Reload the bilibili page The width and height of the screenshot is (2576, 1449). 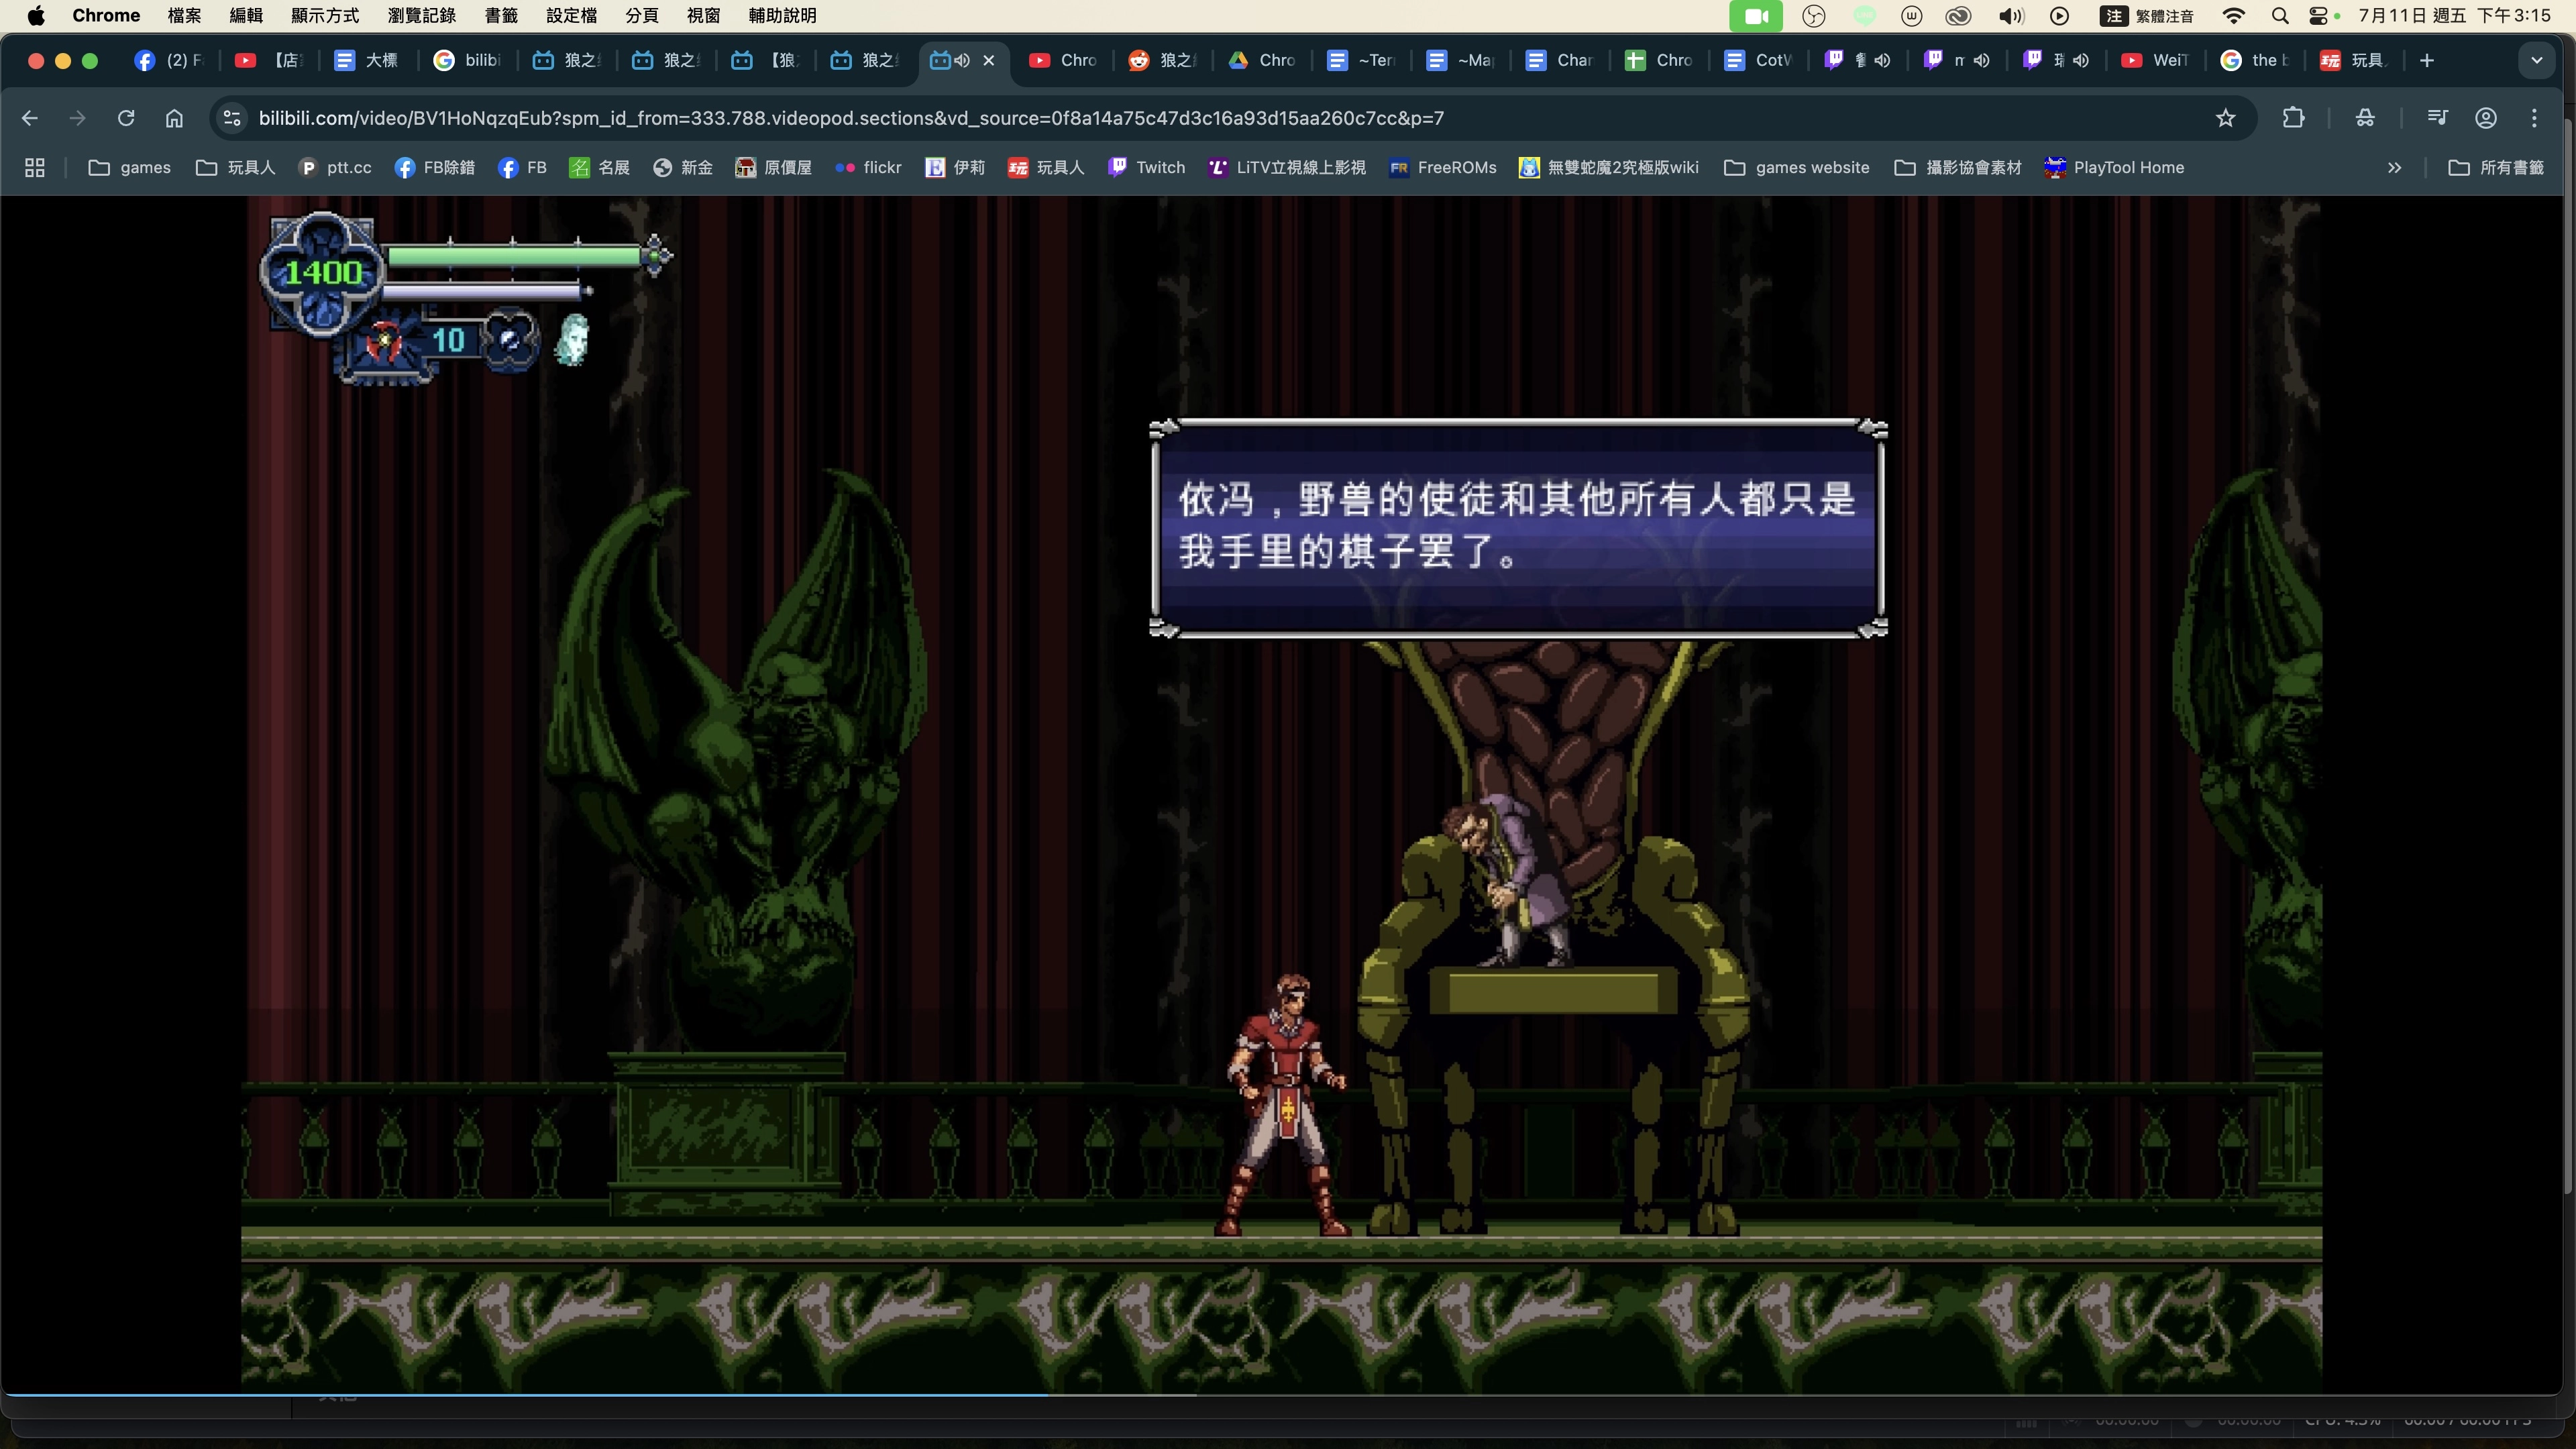tap(126, 118)
